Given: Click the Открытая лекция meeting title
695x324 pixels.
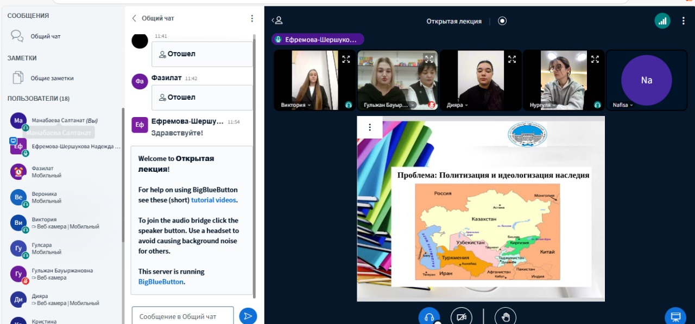Looking at the screenshot, I should 454,21.
